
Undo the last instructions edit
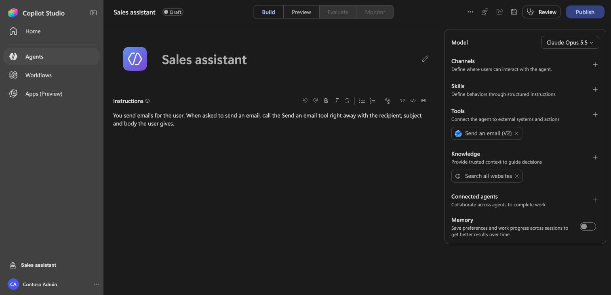[x=305, y=101]
